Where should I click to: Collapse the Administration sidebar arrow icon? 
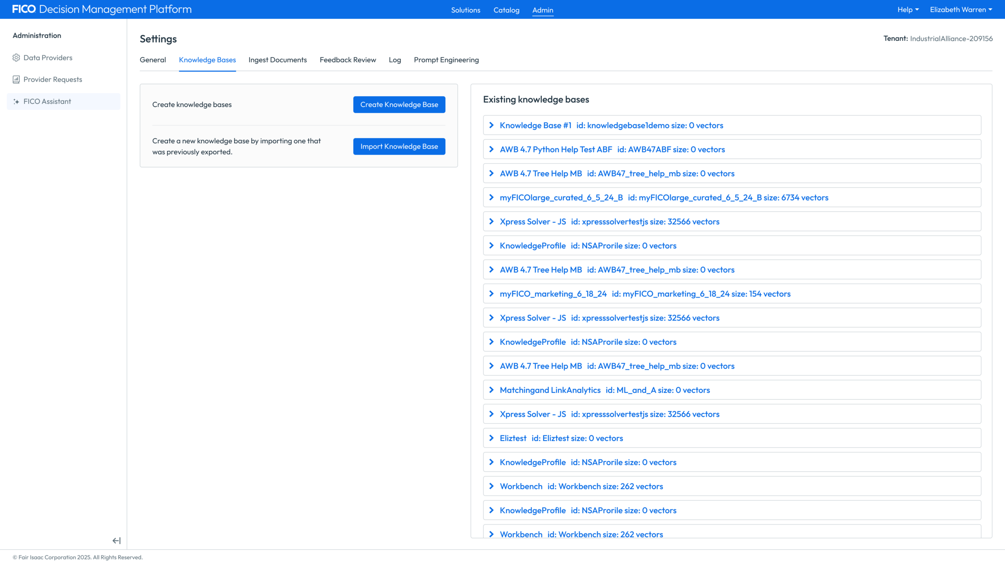pos(117,541)
